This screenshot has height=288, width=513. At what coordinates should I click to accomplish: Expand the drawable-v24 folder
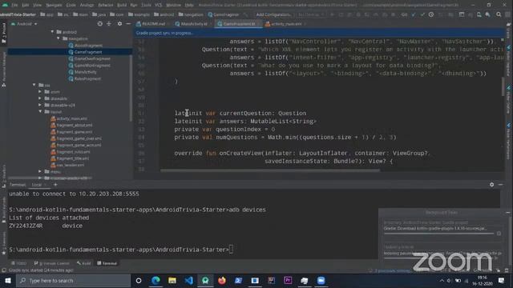pyautogui.click(x=40, y=105)
